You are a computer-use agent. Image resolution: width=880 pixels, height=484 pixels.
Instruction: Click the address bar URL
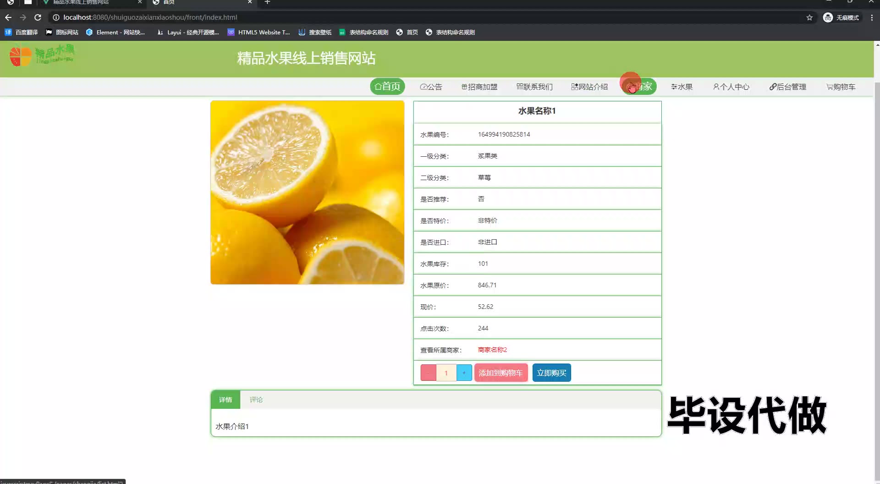click(150, 17)
